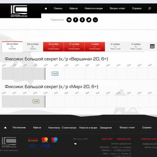Click the Maestro logo in footer
The image size is (157, 157).
[x=54, y=140]
